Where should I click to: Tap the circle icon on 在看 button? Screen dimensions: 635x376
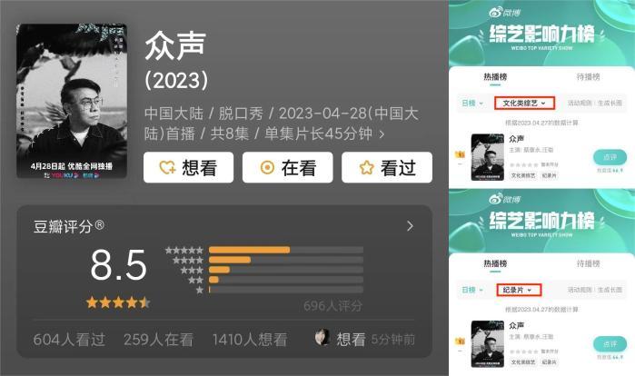[x=267, y=167]
